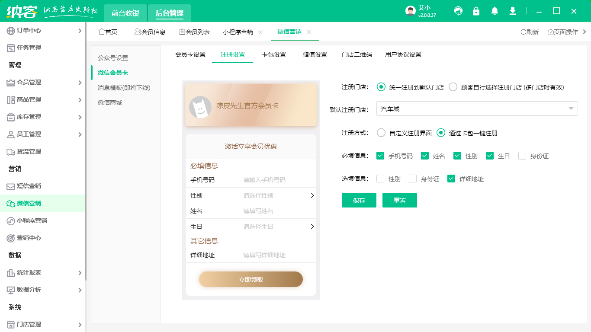The image size is (591, 332).
Task: Click the download icon in header
Action: 513,11
